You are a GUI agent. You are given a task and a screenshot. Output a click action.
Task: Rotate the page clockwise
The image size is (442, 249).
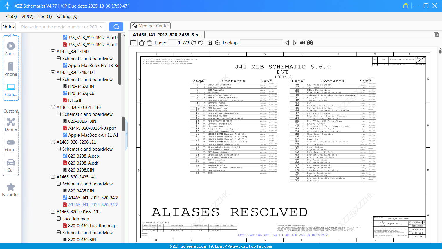149,43
